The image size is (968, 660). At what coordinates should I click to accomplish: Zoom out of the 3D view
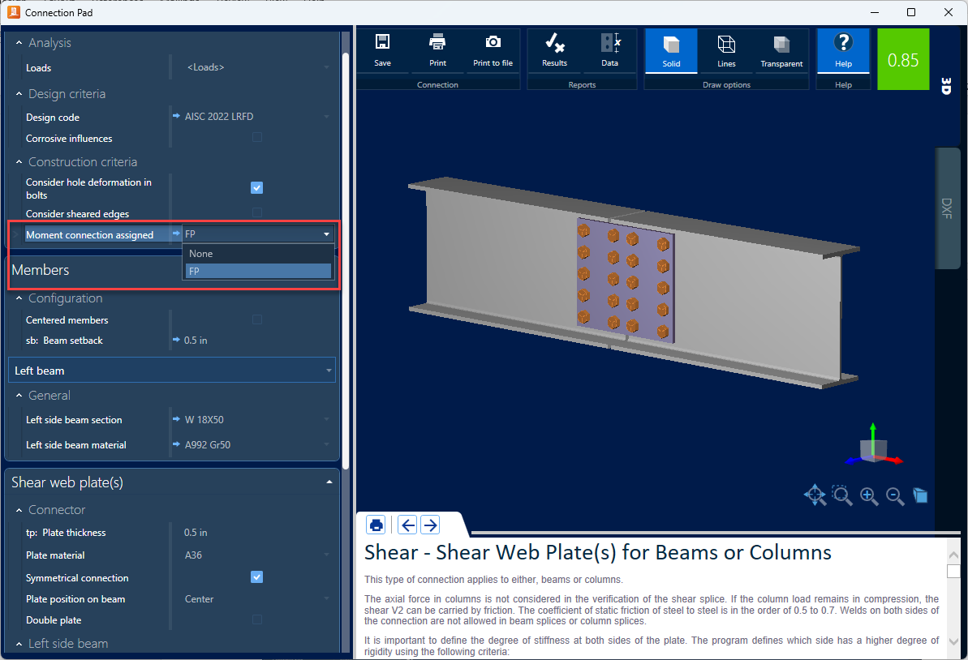coord(894,495)
